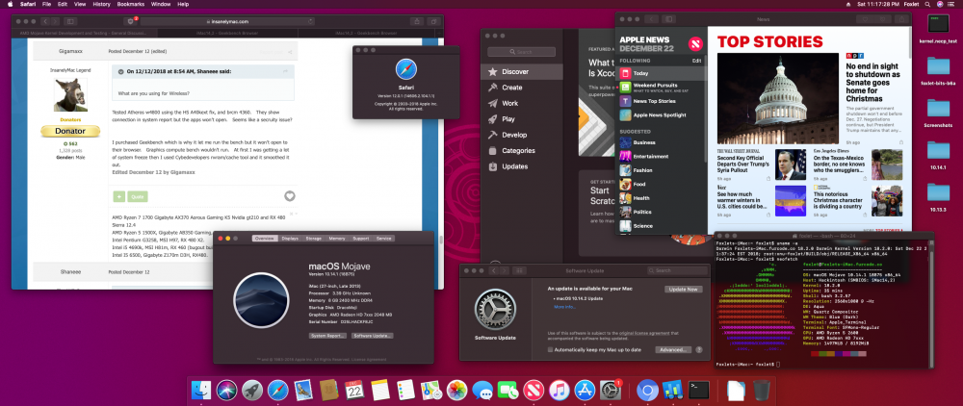The image size is (963, 406).
Task: Open History menu in menu bar
Action: (x=103, y=4)
